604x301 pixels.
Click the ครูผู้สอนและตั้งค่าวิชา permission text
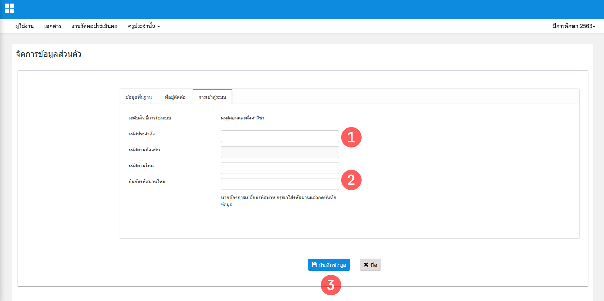(x=242, y=118)
